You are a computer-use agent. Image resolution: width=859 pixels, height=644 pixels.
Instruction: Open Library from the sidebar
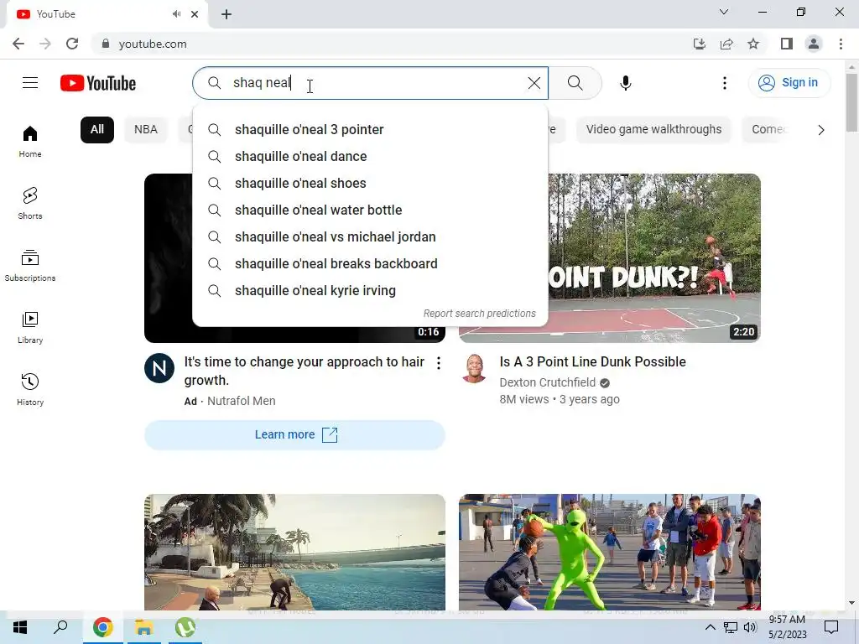tap(30, 328)
